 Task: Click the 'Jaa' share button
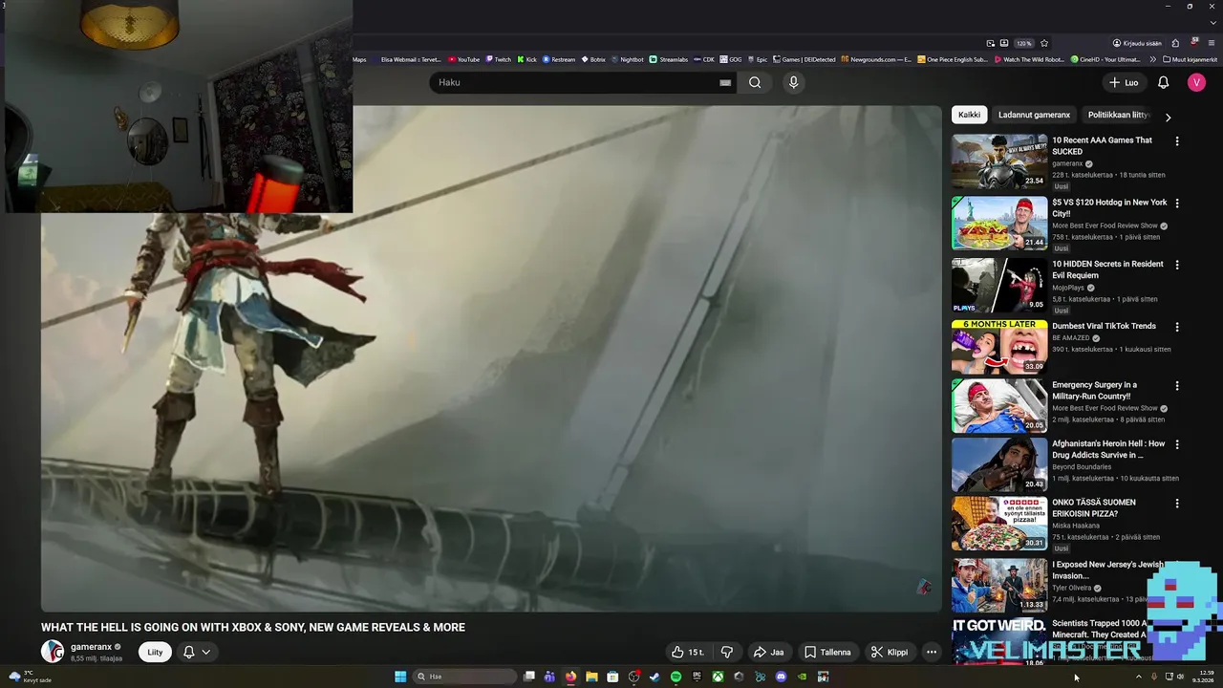(x=768, y=652)
